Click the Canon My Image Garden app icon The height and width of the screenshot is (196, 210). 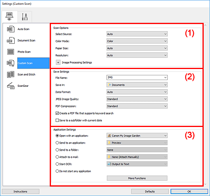pyautogui.click(x=109, y=136)
